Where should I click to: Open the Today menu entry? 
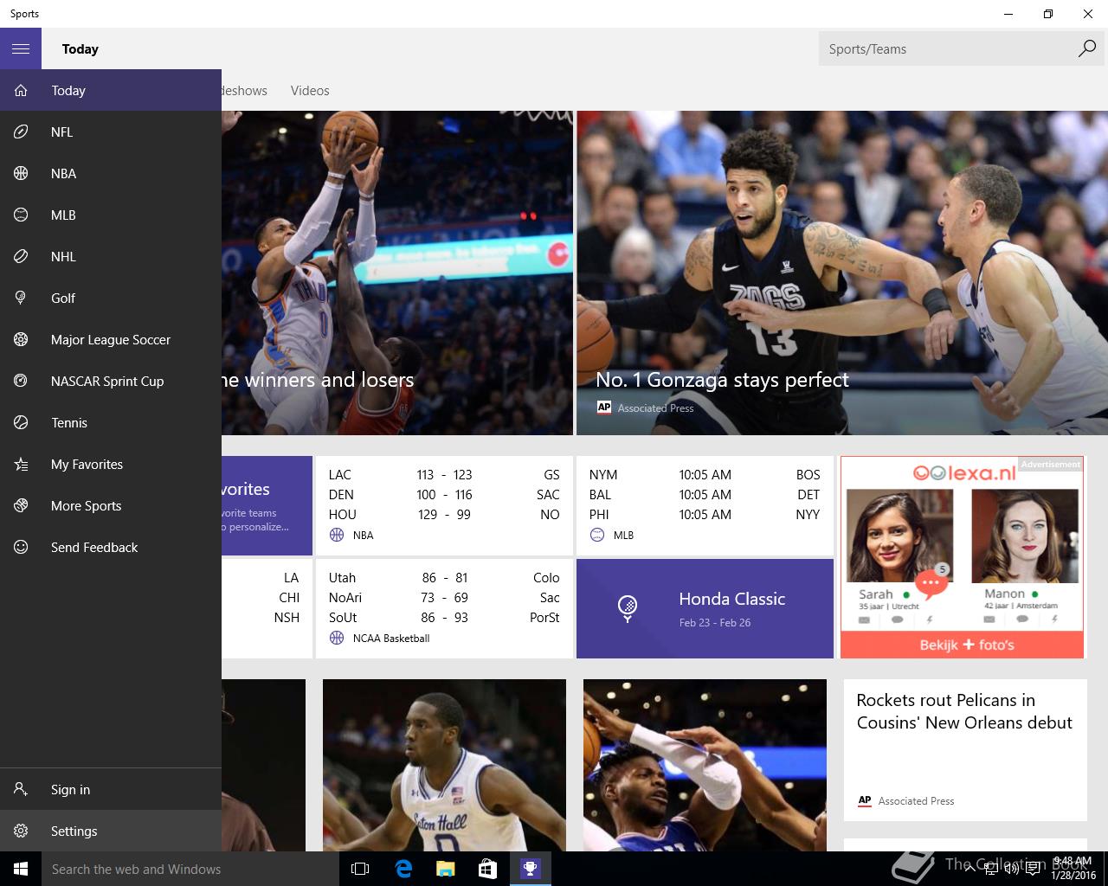coord(111,90)
